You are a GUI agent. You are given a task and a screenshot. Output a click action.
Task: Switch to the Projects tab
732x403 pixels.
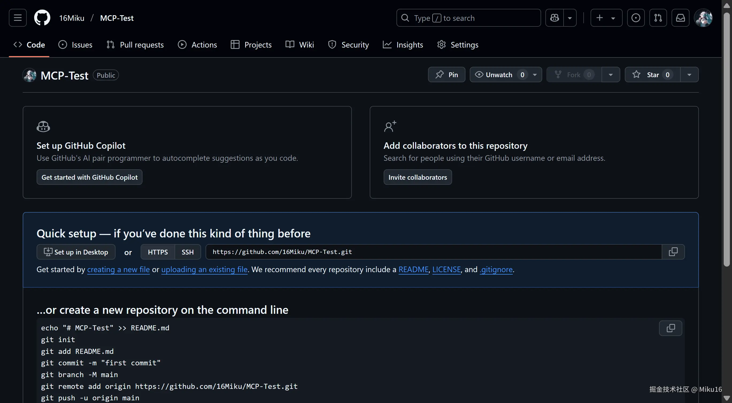(x=251, y=45)
